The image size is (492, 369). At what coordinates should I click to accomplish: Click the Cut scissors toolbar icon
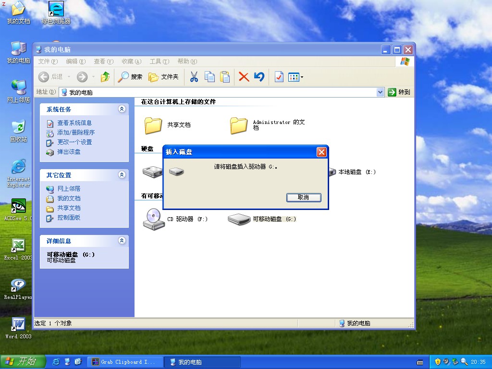194,77
